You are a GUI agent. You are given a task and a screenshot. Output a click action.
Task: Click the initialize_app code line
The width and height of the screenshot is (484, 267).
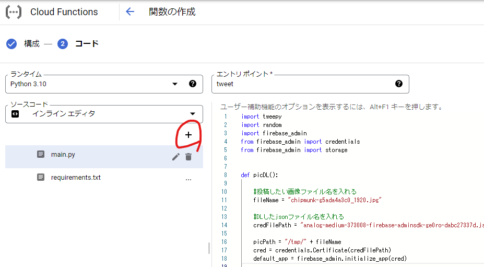coord(330,258)
